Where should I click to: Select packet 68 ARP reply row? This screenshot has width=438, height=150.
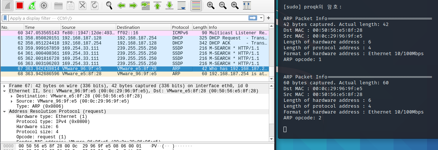coord(135,74)
